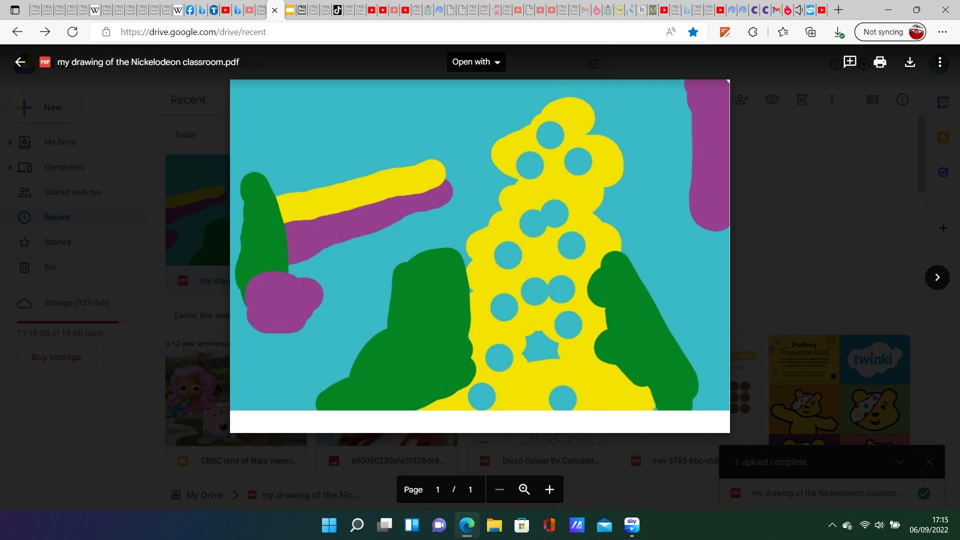Open Google Keep in the side panel
The image size is (960, 540).
(x=943, y=137)
